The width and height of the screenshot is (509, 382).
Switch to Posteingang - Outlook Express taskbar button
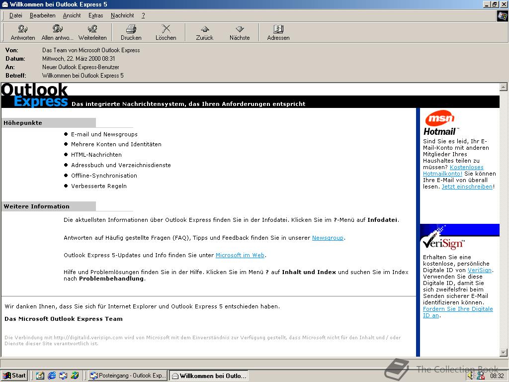[x=128, y=376]
